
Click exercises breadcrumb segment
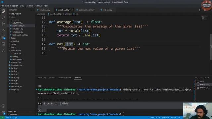coord(41,14)
